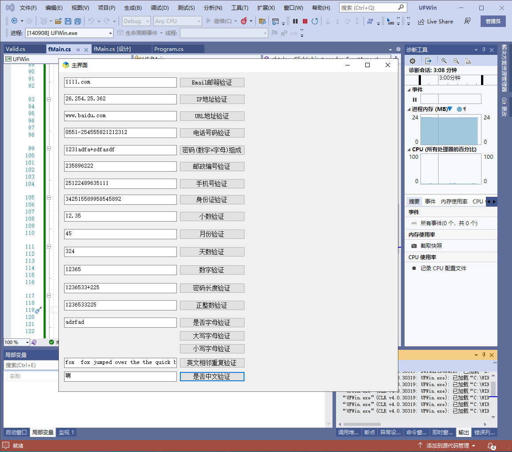
Task: Click the 手机号验证 button
Action: tap(212, 184)
